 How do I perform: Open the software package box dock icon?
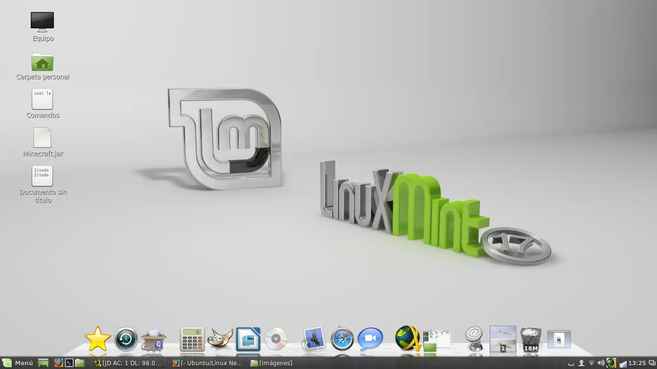154,339
